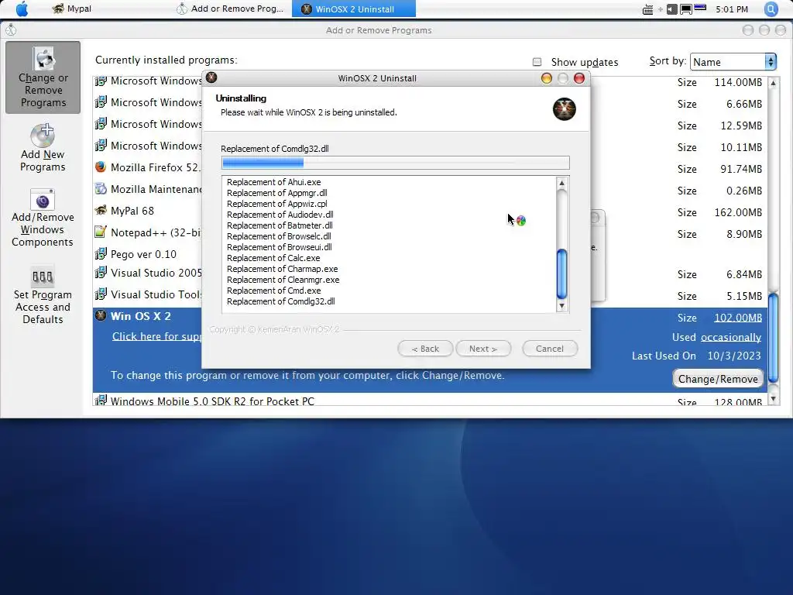
Task: Click the Firefox icon in program list
Action: [101, 167]
